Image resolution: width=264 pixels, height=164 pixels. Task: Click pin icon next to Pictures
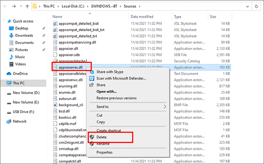click(x=43, y=50)
